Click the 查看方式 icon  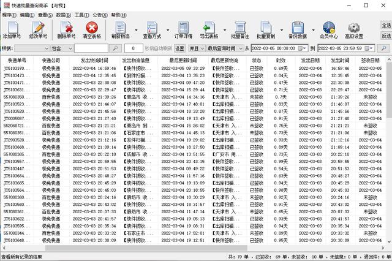(152, 28)
